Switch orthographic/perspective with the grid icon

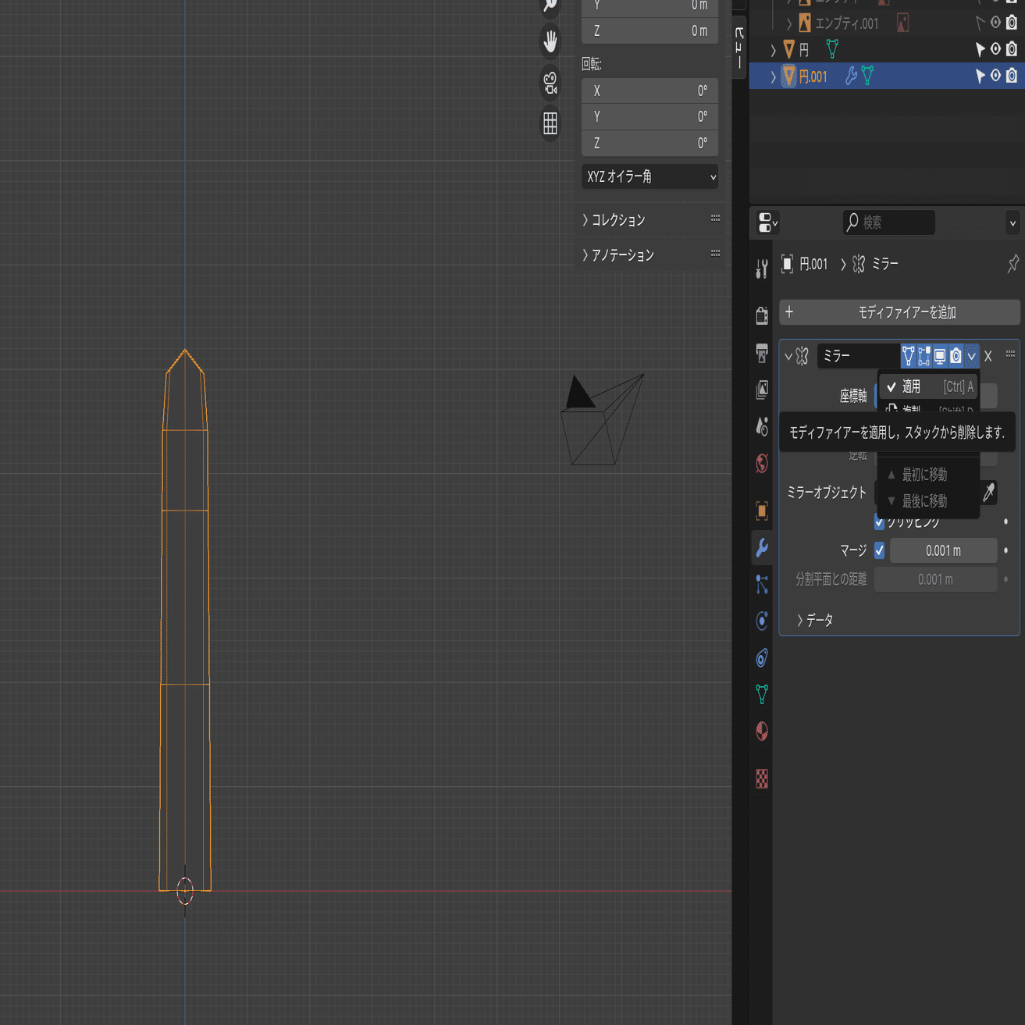(x=550, y=123)
